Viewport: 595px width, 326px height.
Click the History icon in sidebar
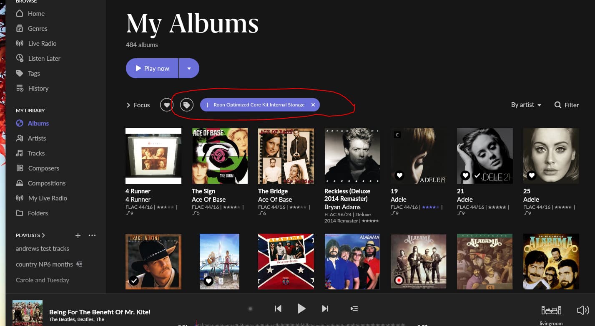[x=20, y=88]
